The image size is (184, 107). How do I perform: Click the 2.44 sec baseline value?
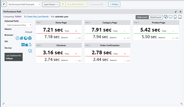101,60
